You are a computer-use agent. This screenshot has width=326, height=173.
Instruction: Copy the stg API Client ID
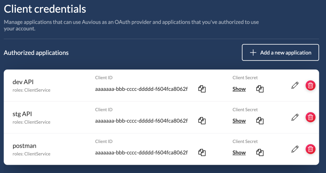(x=202, y=120)
